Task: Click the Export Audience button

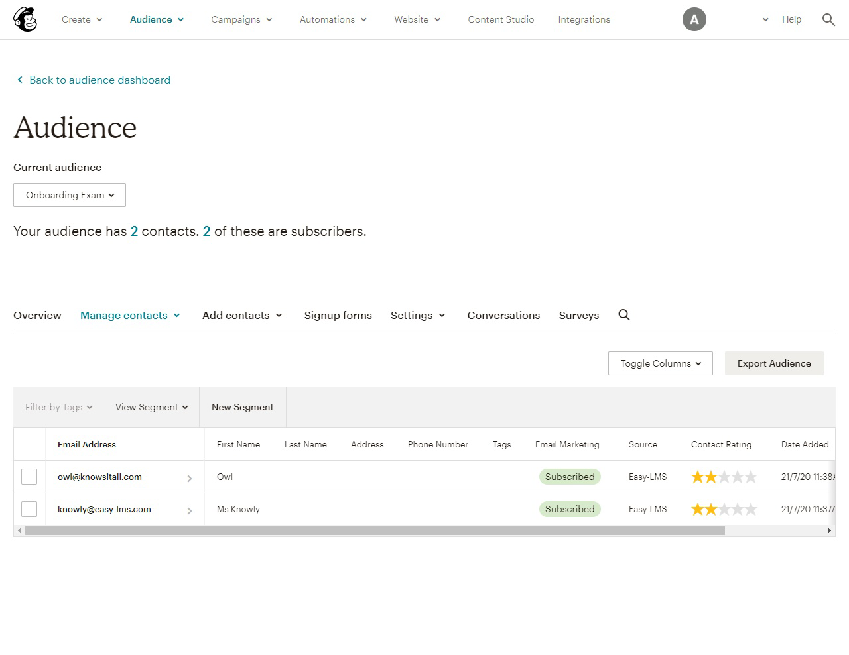Action: pyautogui.click(x=774, y=363)
